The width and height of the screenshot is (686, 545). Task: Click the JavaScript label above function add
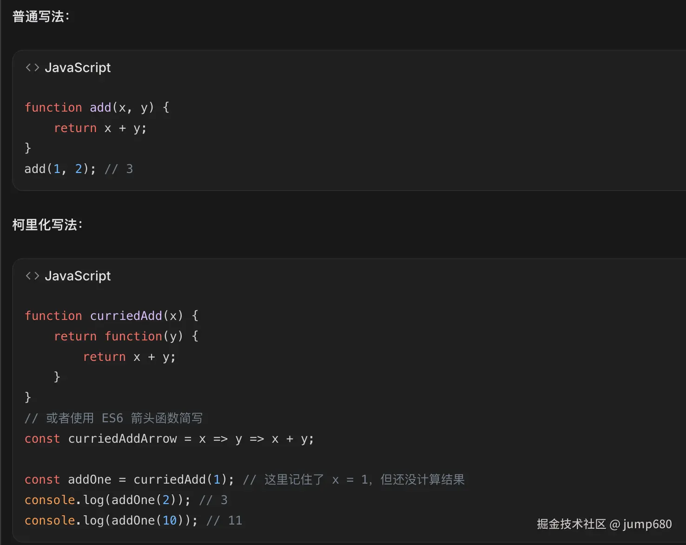tap(78, 68)
